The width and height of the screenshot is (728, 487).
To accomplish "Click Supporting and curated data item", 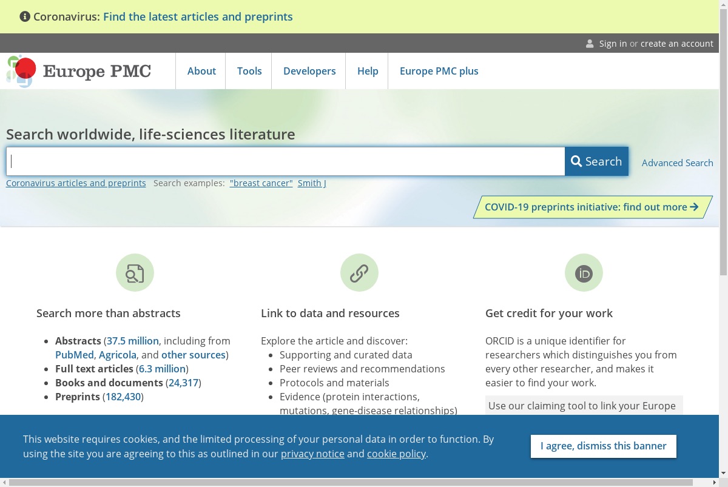I will [346, 355].
